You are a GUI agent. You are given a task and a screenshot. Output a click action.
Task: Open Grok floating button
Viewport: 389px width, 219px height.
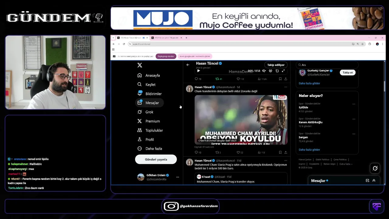pyautogui.click(x=375, y=168)
